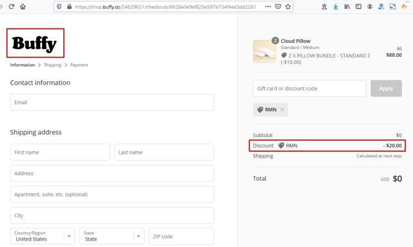
Task: Click the orange extension icon at toolbar end
Action: (x=404, y=6)
